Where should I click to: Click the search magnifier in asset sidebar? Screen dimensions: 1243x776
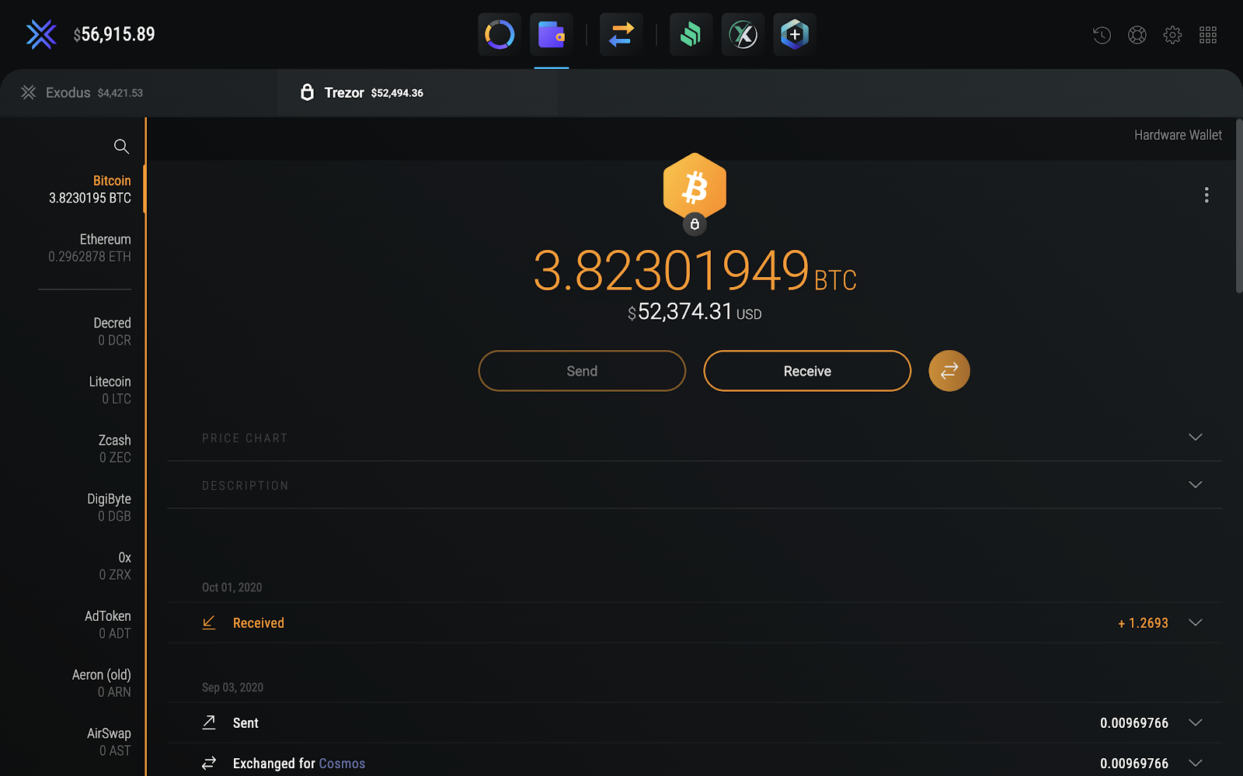(121, 146)
